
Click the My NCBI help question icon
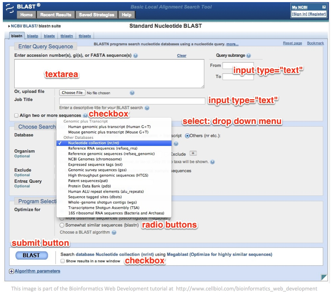tap(324, 7)
